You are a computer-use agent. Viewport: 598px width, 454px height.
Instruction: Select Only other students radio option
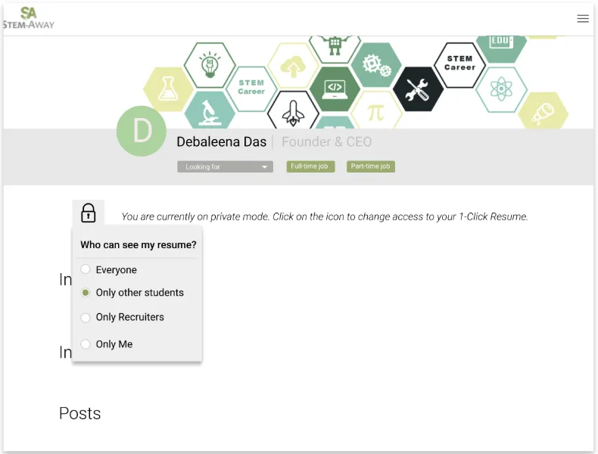tap(86, 293)
